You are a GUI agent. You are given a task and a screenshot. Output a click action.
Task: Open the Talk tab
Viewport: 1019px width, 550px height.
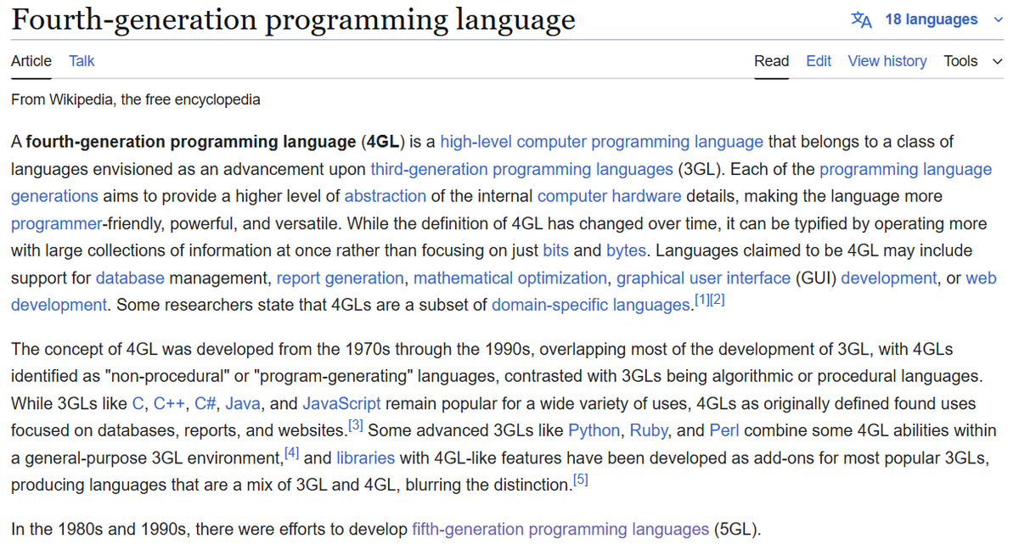click(x=82, y=61)
